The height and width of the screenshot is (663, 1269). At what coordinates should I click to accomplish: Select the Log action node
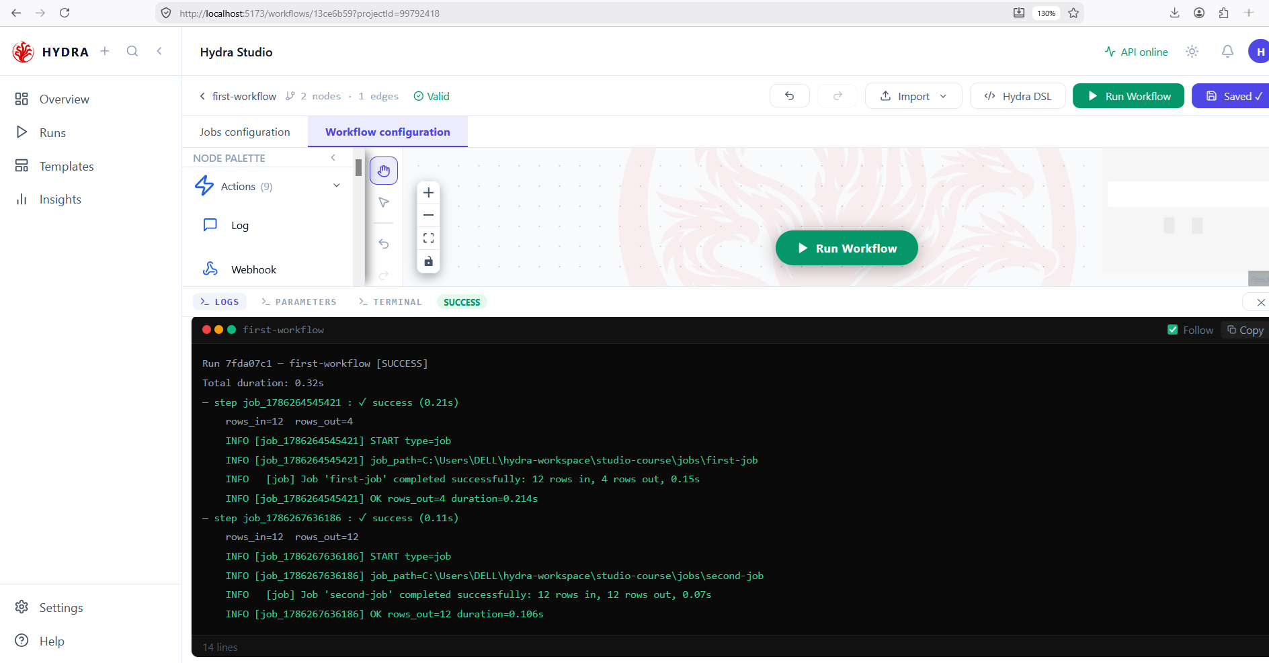(240, 226)
